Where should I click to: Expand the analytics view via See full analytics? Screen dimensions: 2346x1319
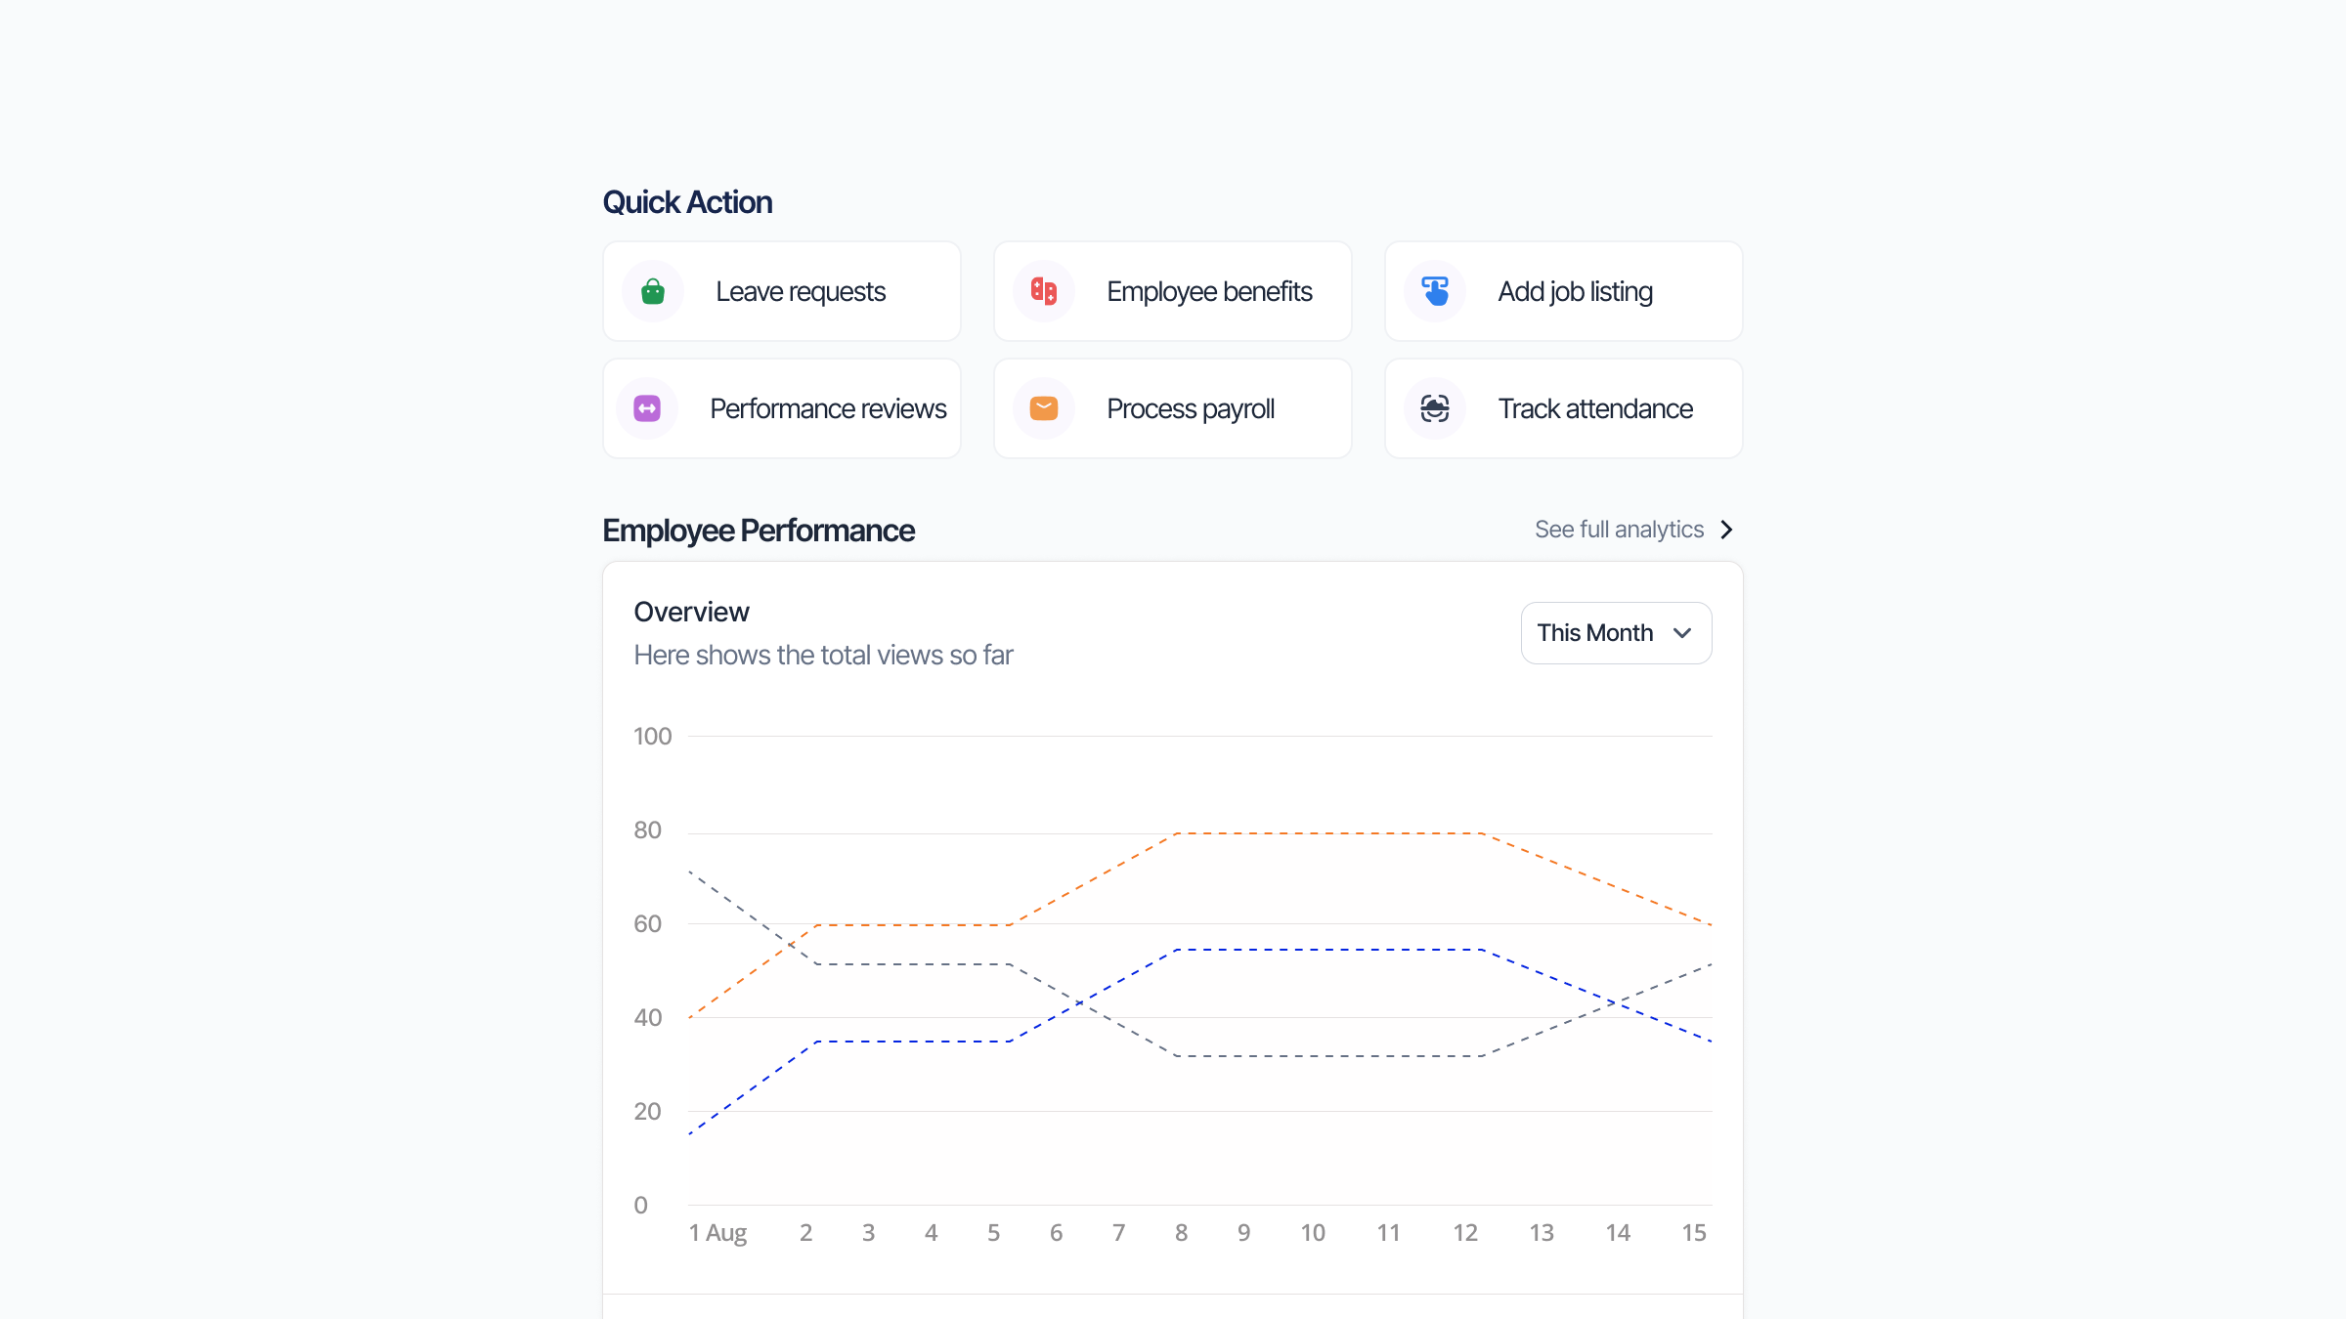click(x=1618, y=529)
